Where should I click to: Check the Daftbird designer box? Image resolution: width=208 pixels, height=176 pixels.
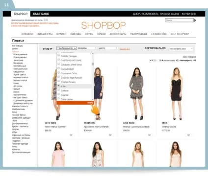58,90
